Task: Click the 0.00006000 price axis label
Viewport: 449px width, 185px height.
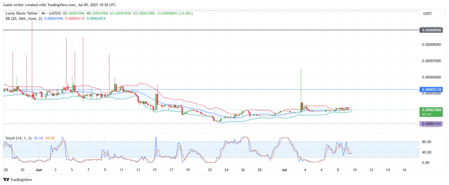Action: tap(431, 77)
